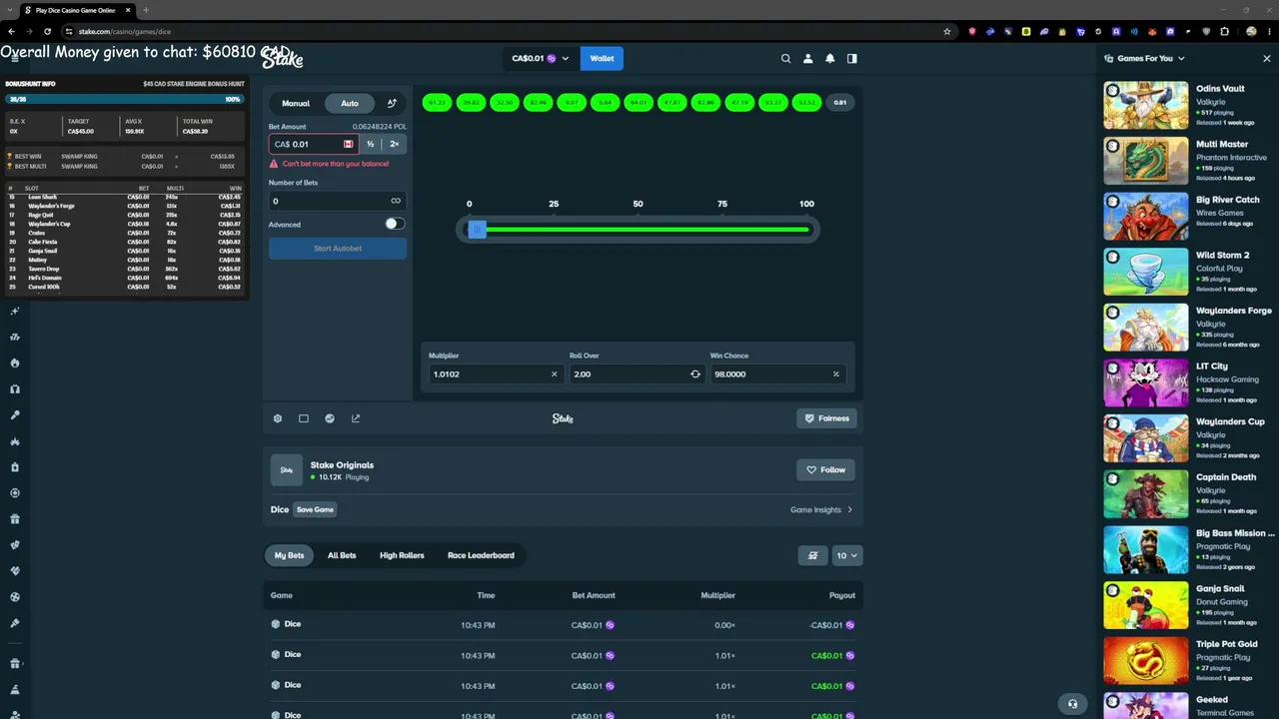Open live support headset bubble
Screen dimensions: 1279x719
1072,703
